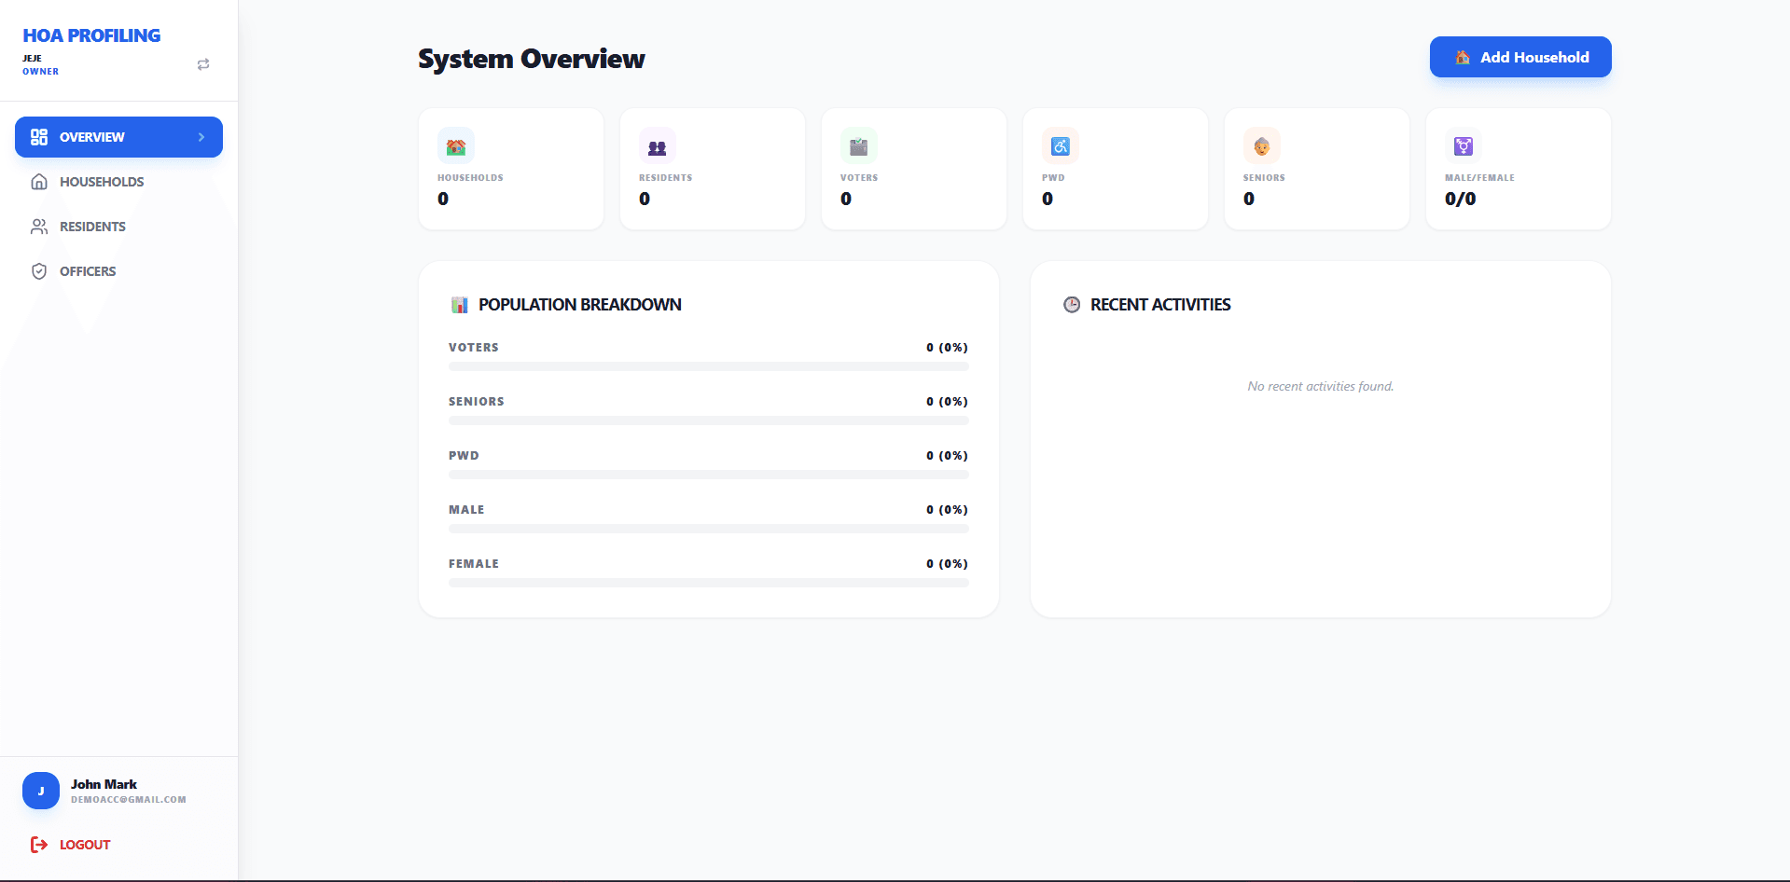Open the Households menu item
1790x882 pixels.
point(118,182)
